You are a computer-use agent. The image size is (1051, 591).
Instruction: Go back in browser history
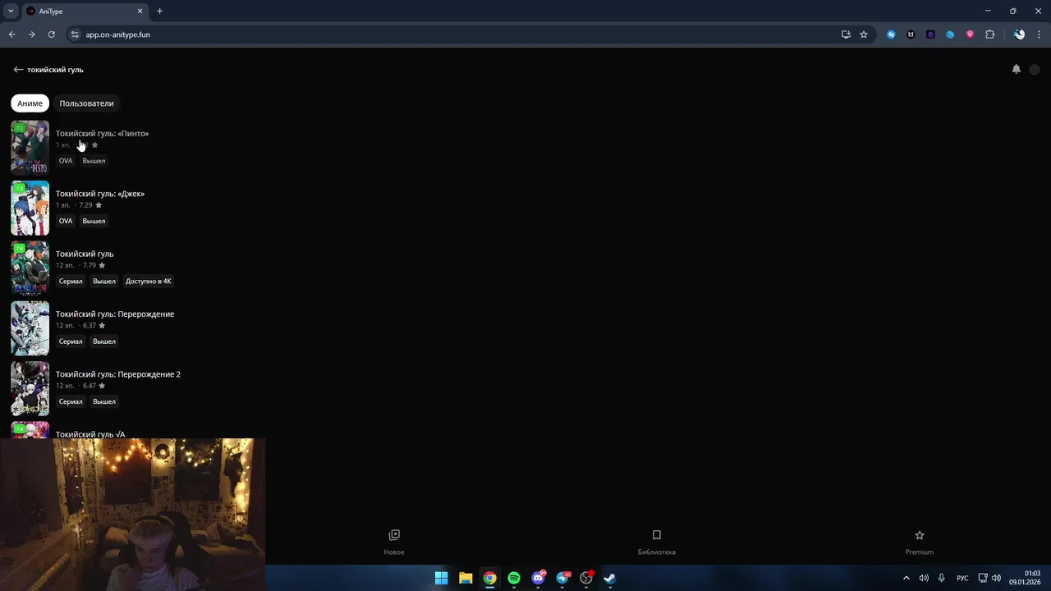pos(11,34)
